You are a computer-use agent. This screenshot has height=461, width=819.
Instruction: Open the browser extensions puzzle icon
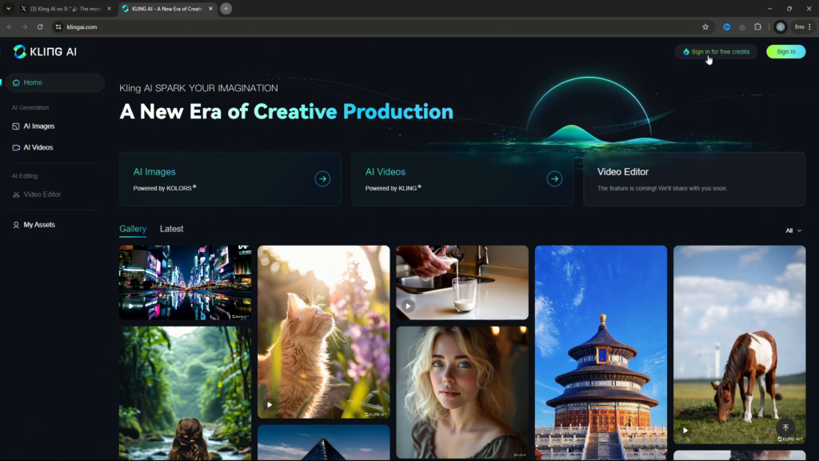[757, 26]
